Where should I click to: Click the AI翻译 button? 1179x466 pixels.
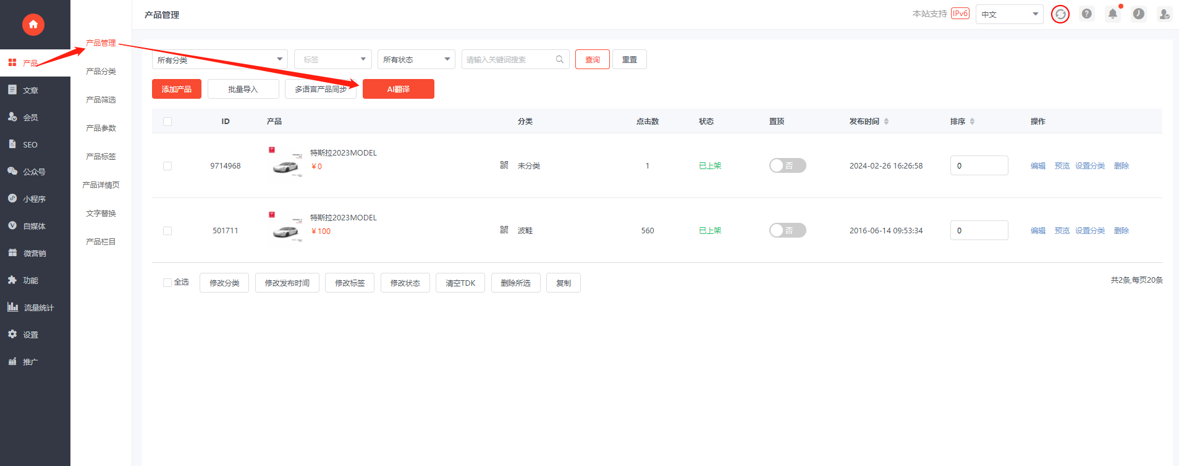(399, 89)
